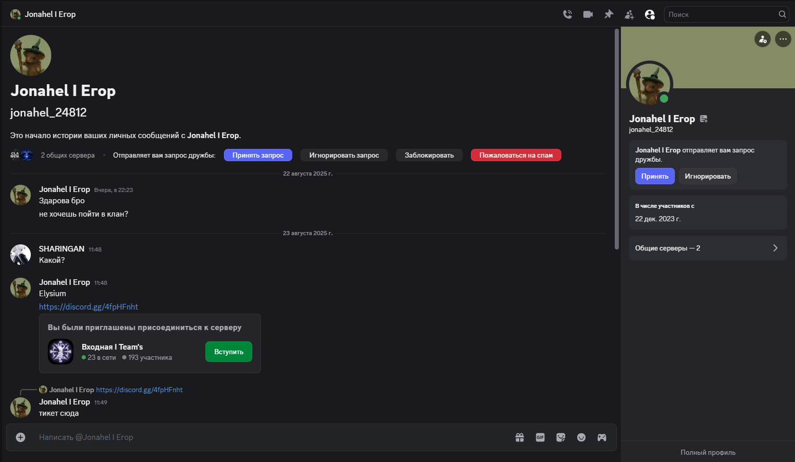Add friends to this DM
Image resolution: width=795 pixels, height=462 pixels.
629,14
